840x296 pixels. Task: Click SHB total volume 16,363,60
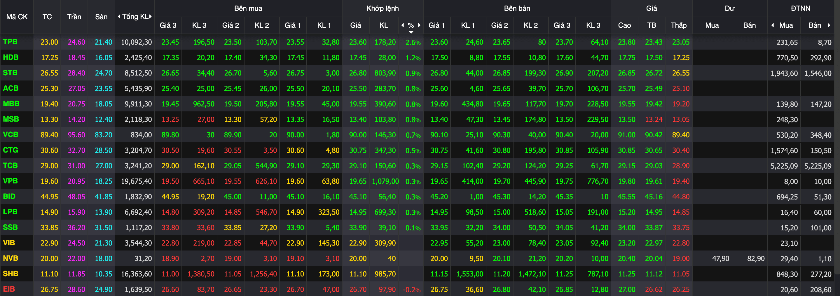136,274
